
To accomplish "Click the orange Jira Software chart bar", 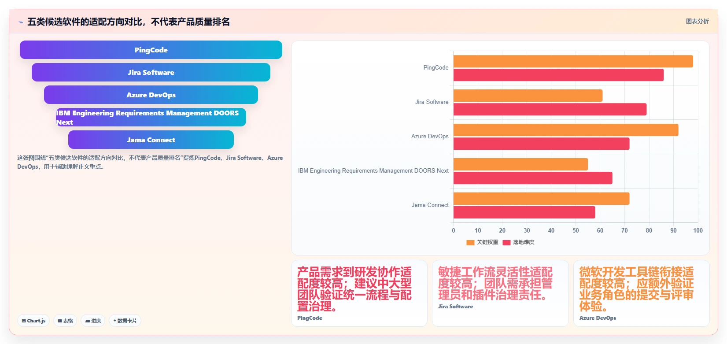I will click(528, 96).
